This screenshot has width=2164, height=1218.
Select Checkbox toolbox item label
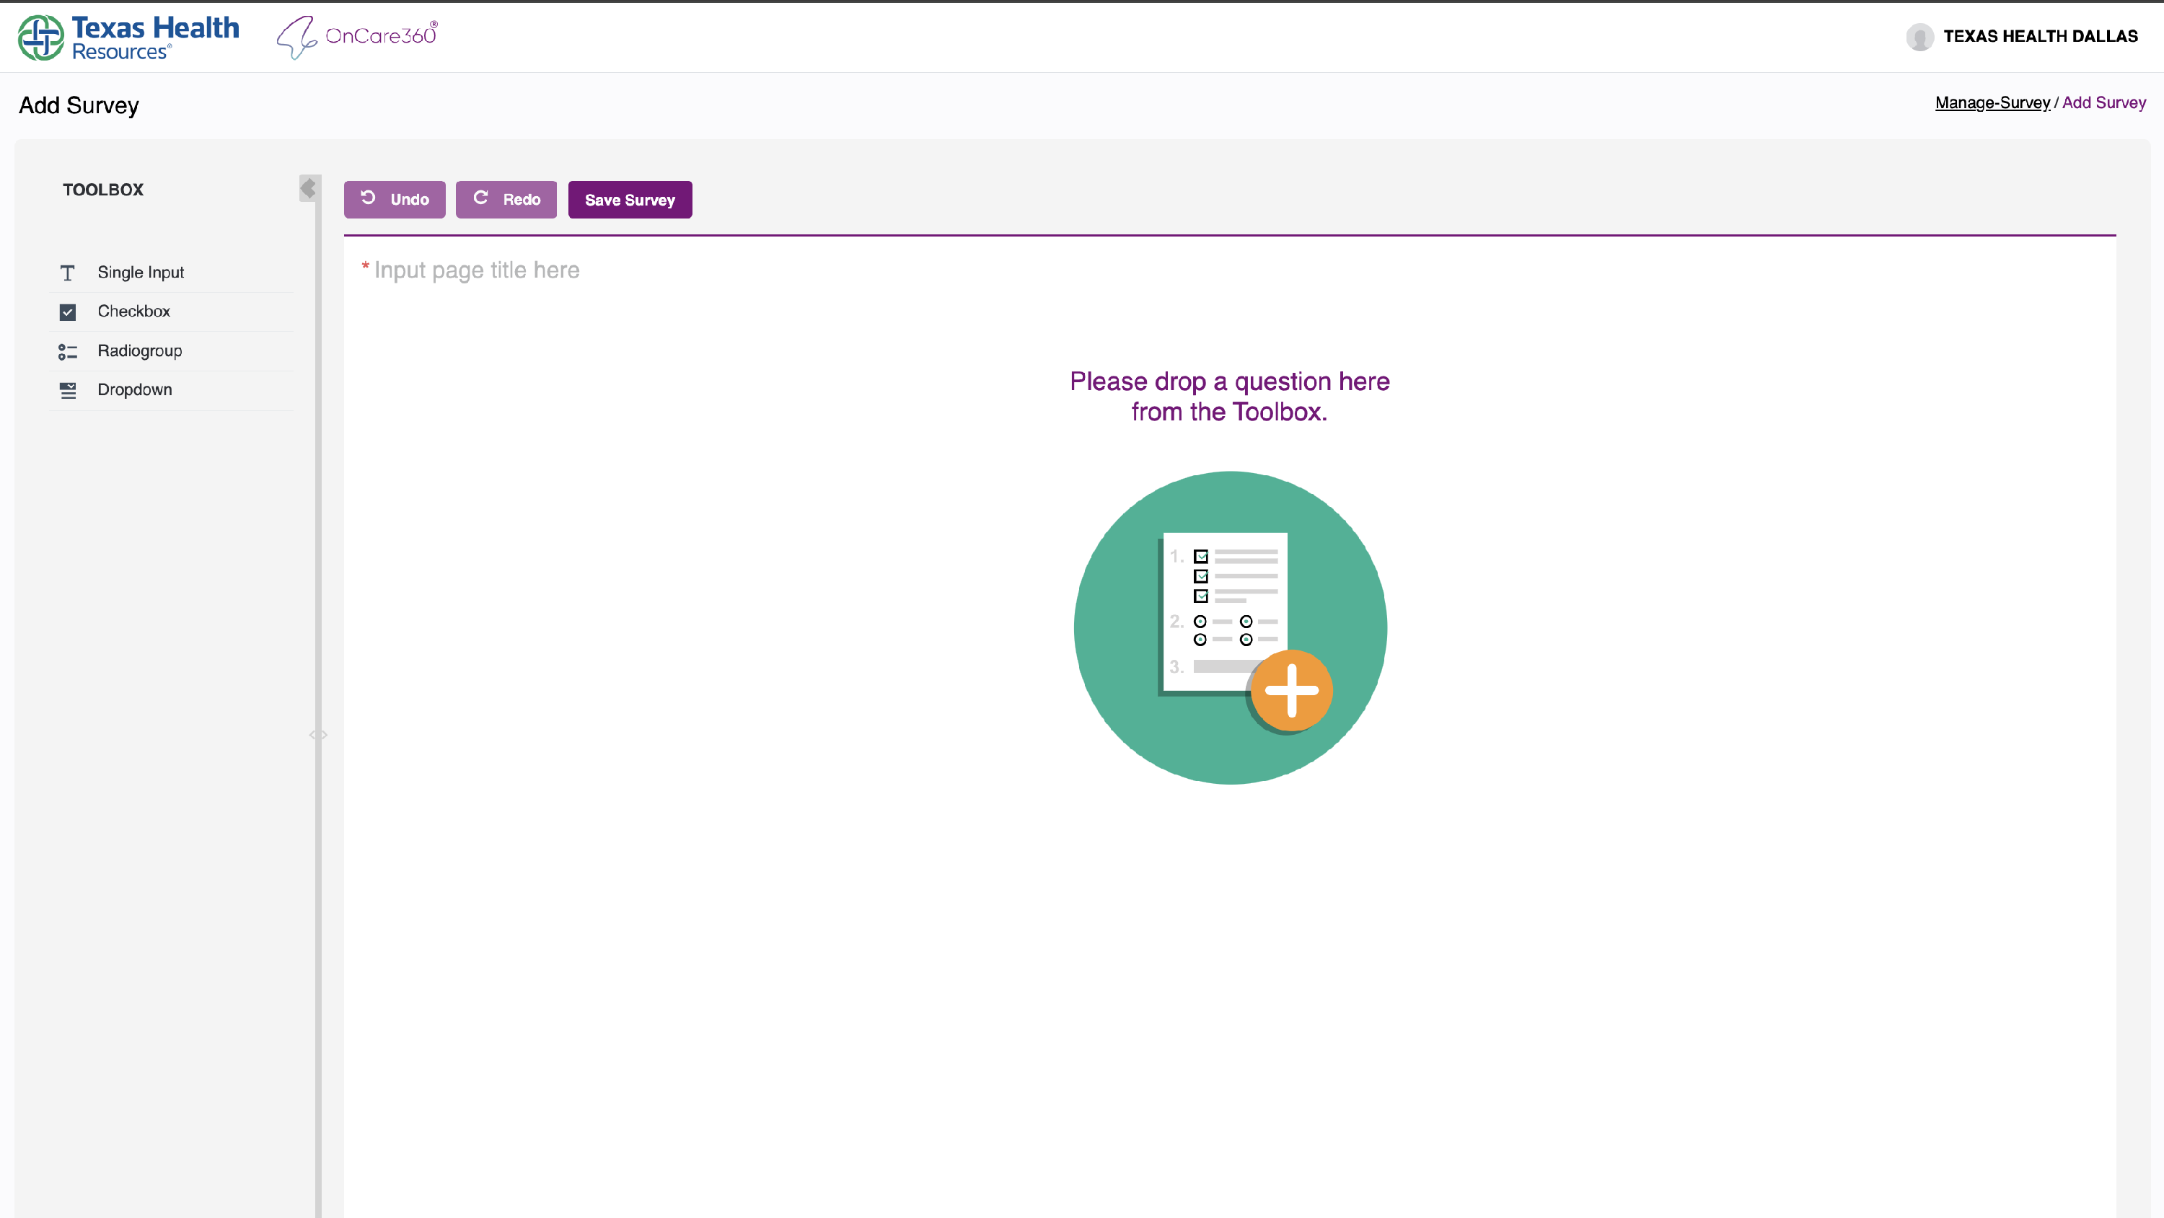[x=133, y=312]
